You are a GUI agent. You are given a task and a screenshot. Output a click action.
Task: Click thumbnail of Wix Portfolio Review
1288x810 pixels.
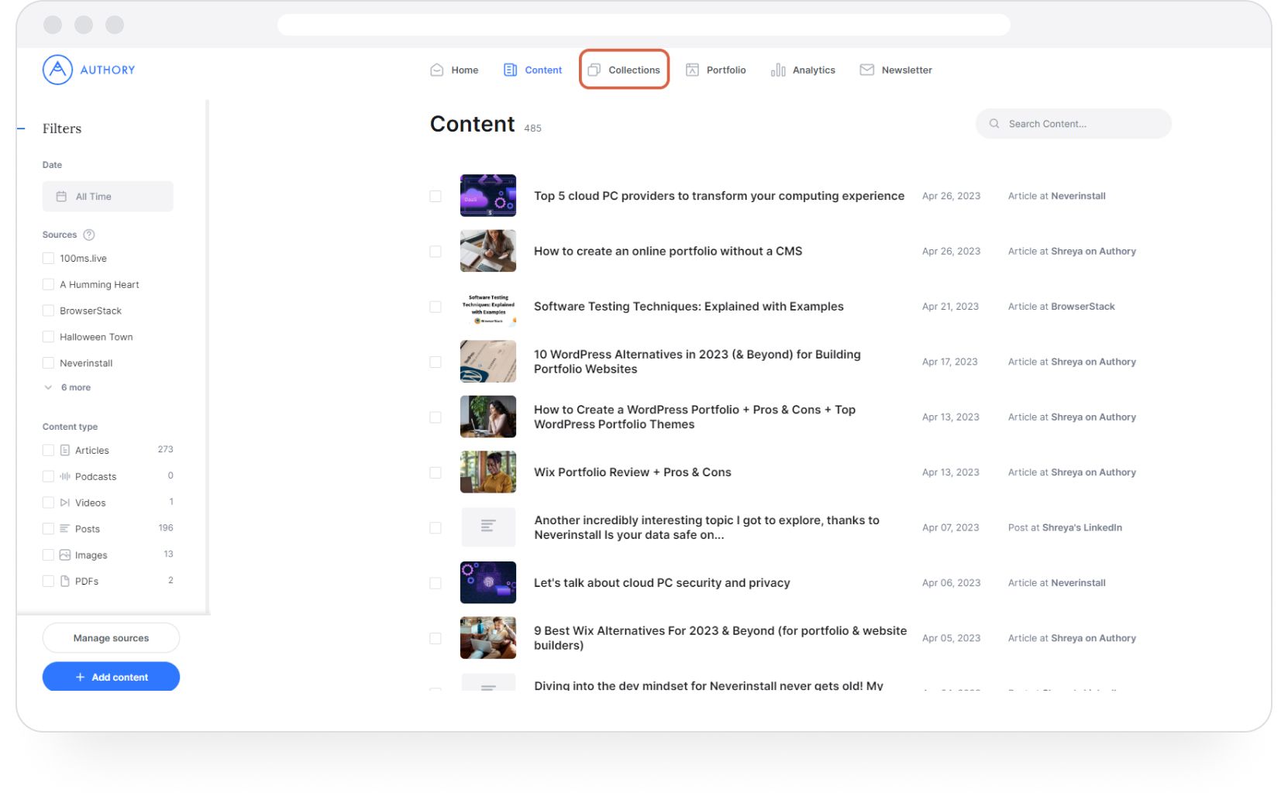[x=488, y=472]
